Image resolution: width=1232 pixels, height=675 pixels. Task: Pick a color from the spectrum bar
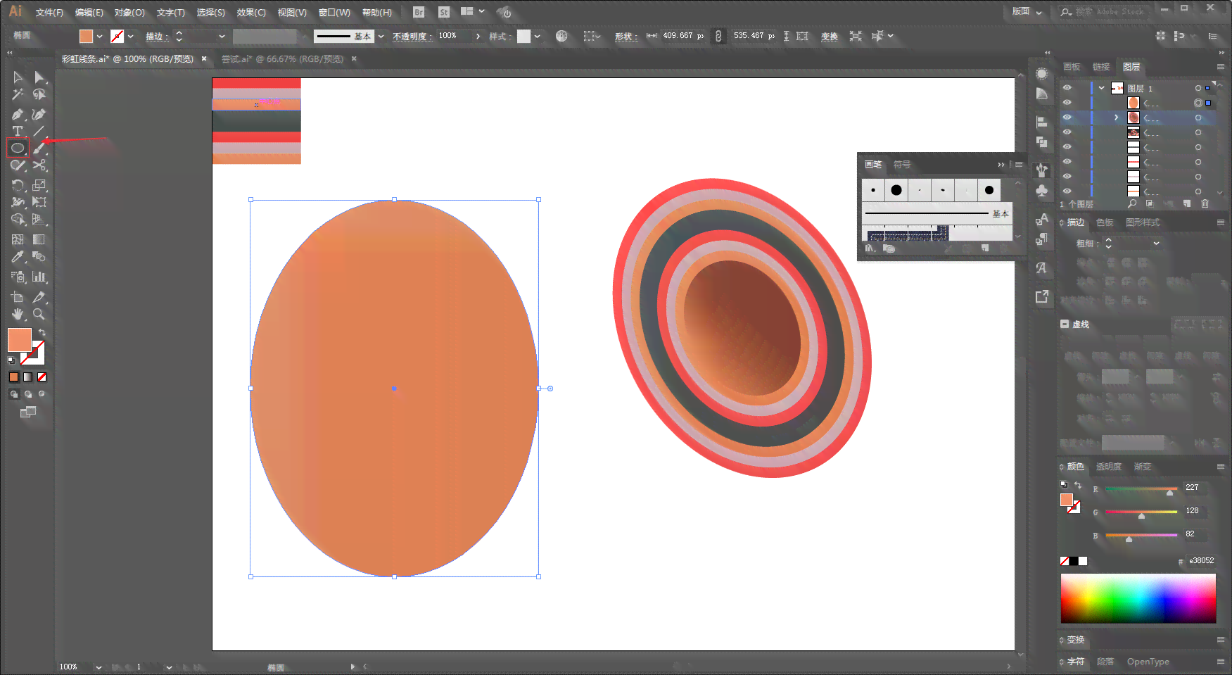(x=1138, y=598)
